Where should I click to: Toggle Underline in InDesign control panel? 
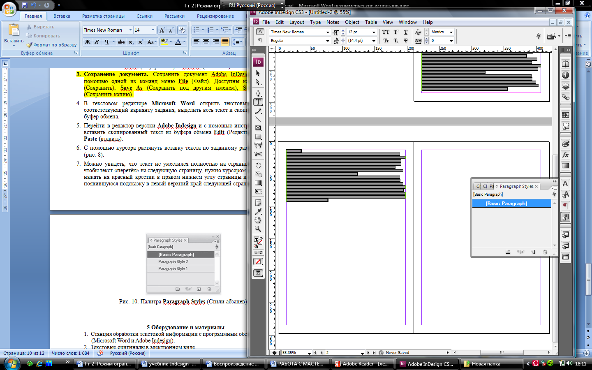tap(406, 32)
